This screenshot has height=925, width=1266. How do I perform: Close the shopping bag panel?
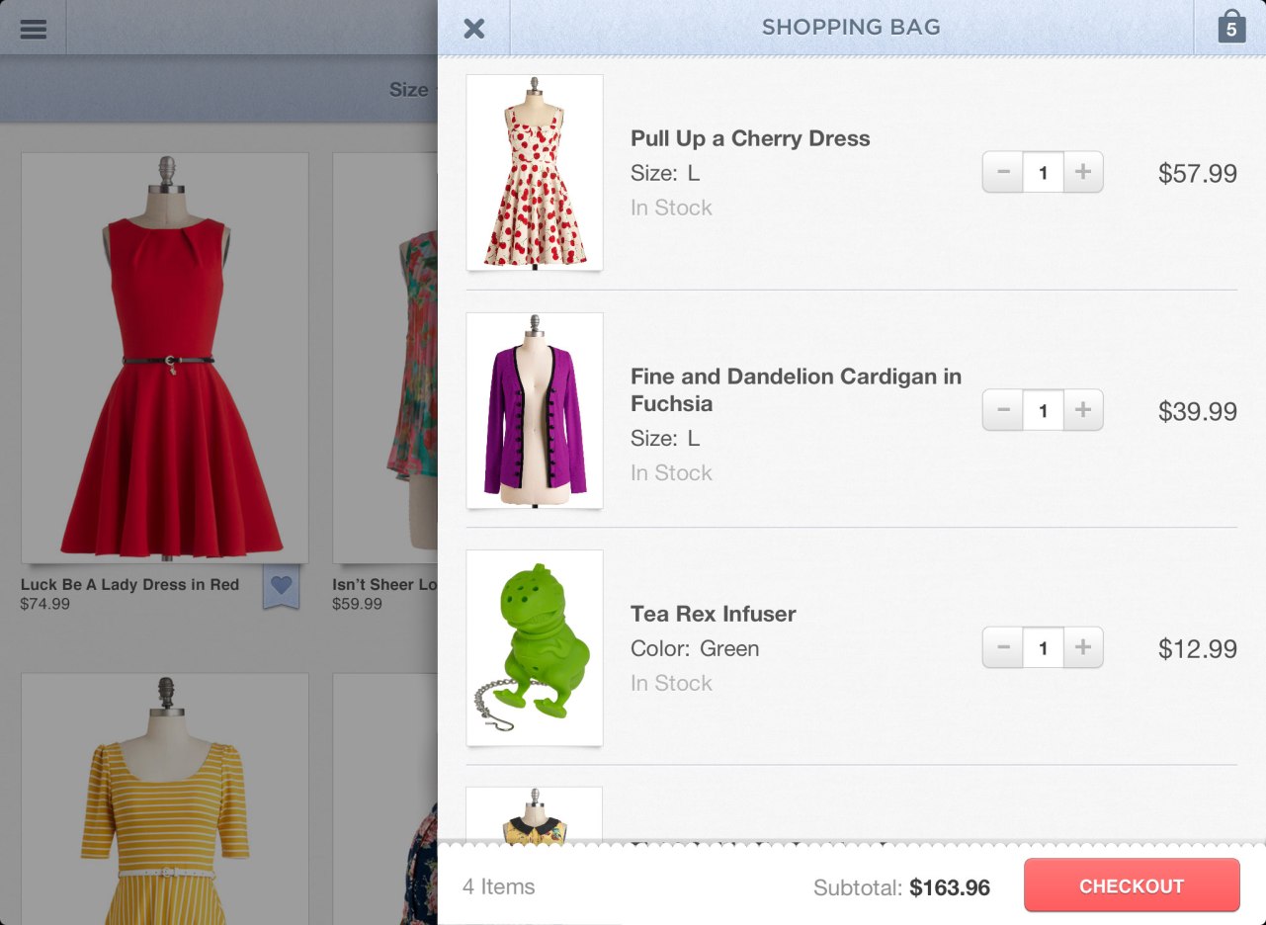click(x=474, y=28)
